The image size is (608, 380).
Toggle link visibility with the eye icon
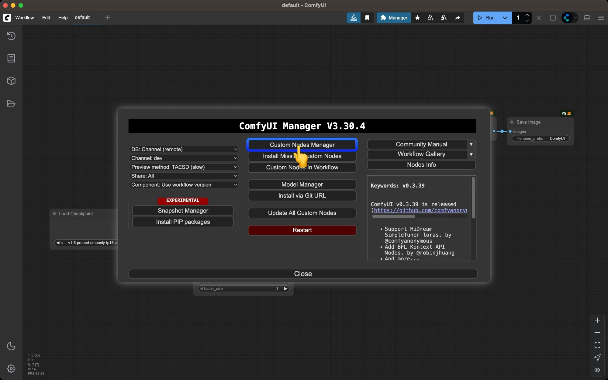coord(597,370)
